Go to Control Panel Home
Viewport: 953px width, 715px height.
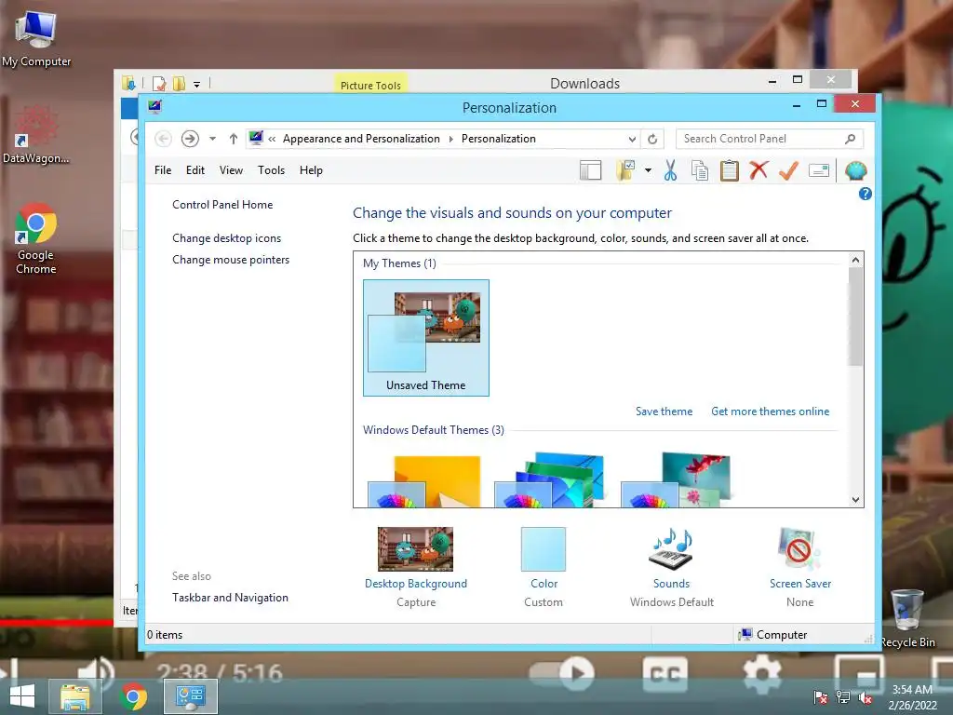click(x=222, y=205)
